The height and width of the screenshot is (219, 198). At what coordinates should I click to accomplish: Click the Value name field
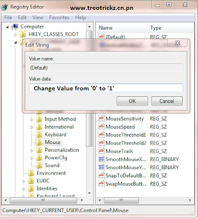[x=106, y=68]
